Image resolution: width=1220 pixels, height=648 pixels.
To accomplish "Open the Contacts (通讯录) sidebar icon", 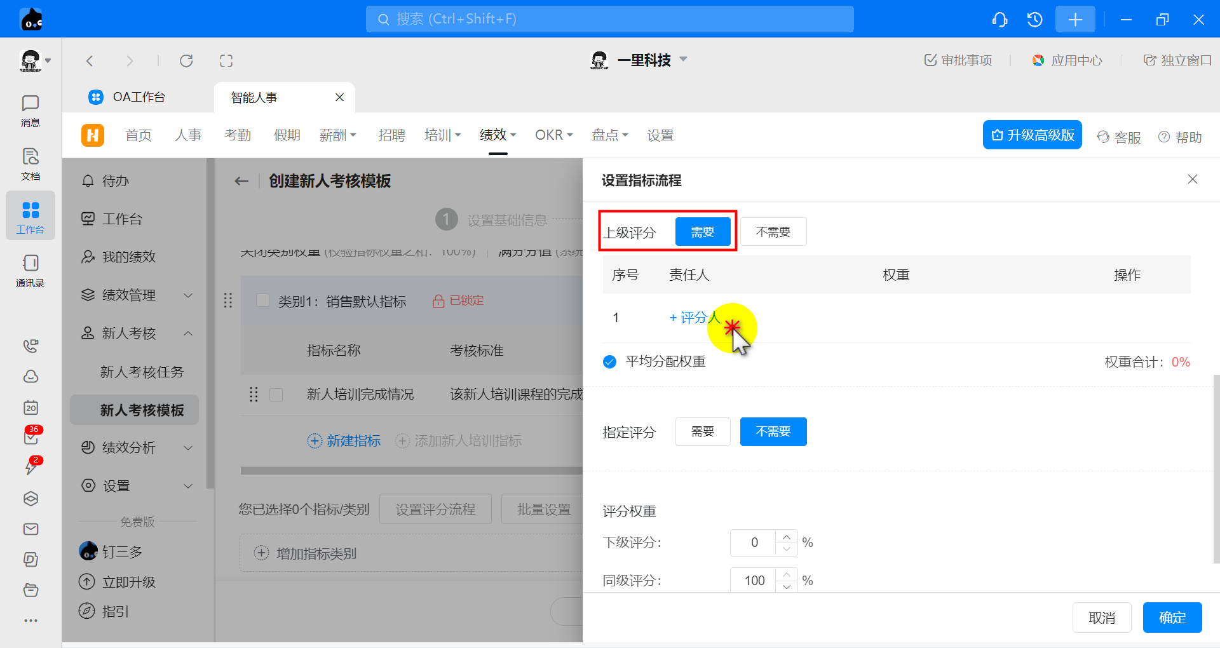I will (x=30, y=271).
